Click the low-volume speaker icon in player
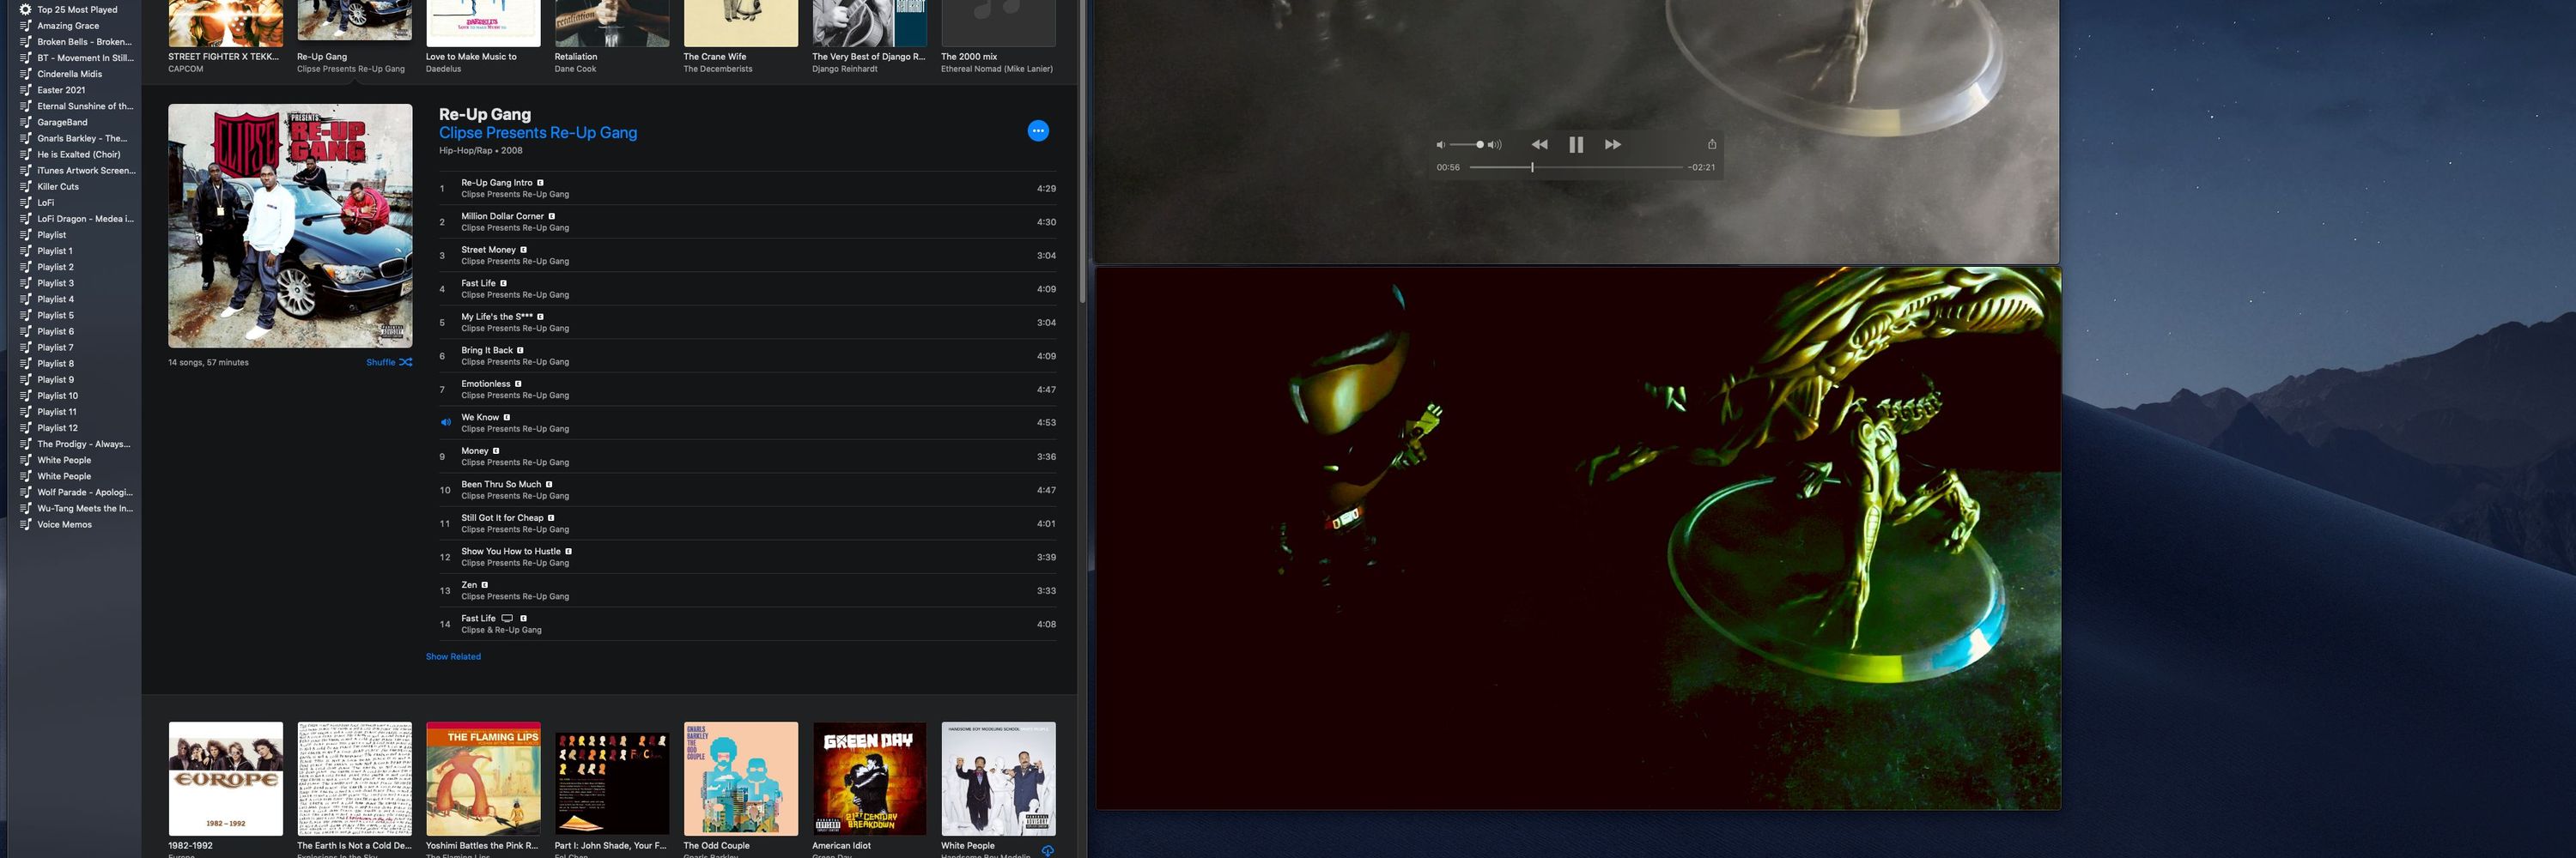This screenshot has height=858, width=2576. coord(1440,145)
